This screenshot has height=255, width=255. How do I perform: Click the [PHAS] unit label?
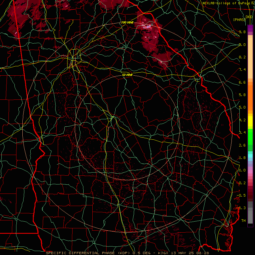click(239, 20)
